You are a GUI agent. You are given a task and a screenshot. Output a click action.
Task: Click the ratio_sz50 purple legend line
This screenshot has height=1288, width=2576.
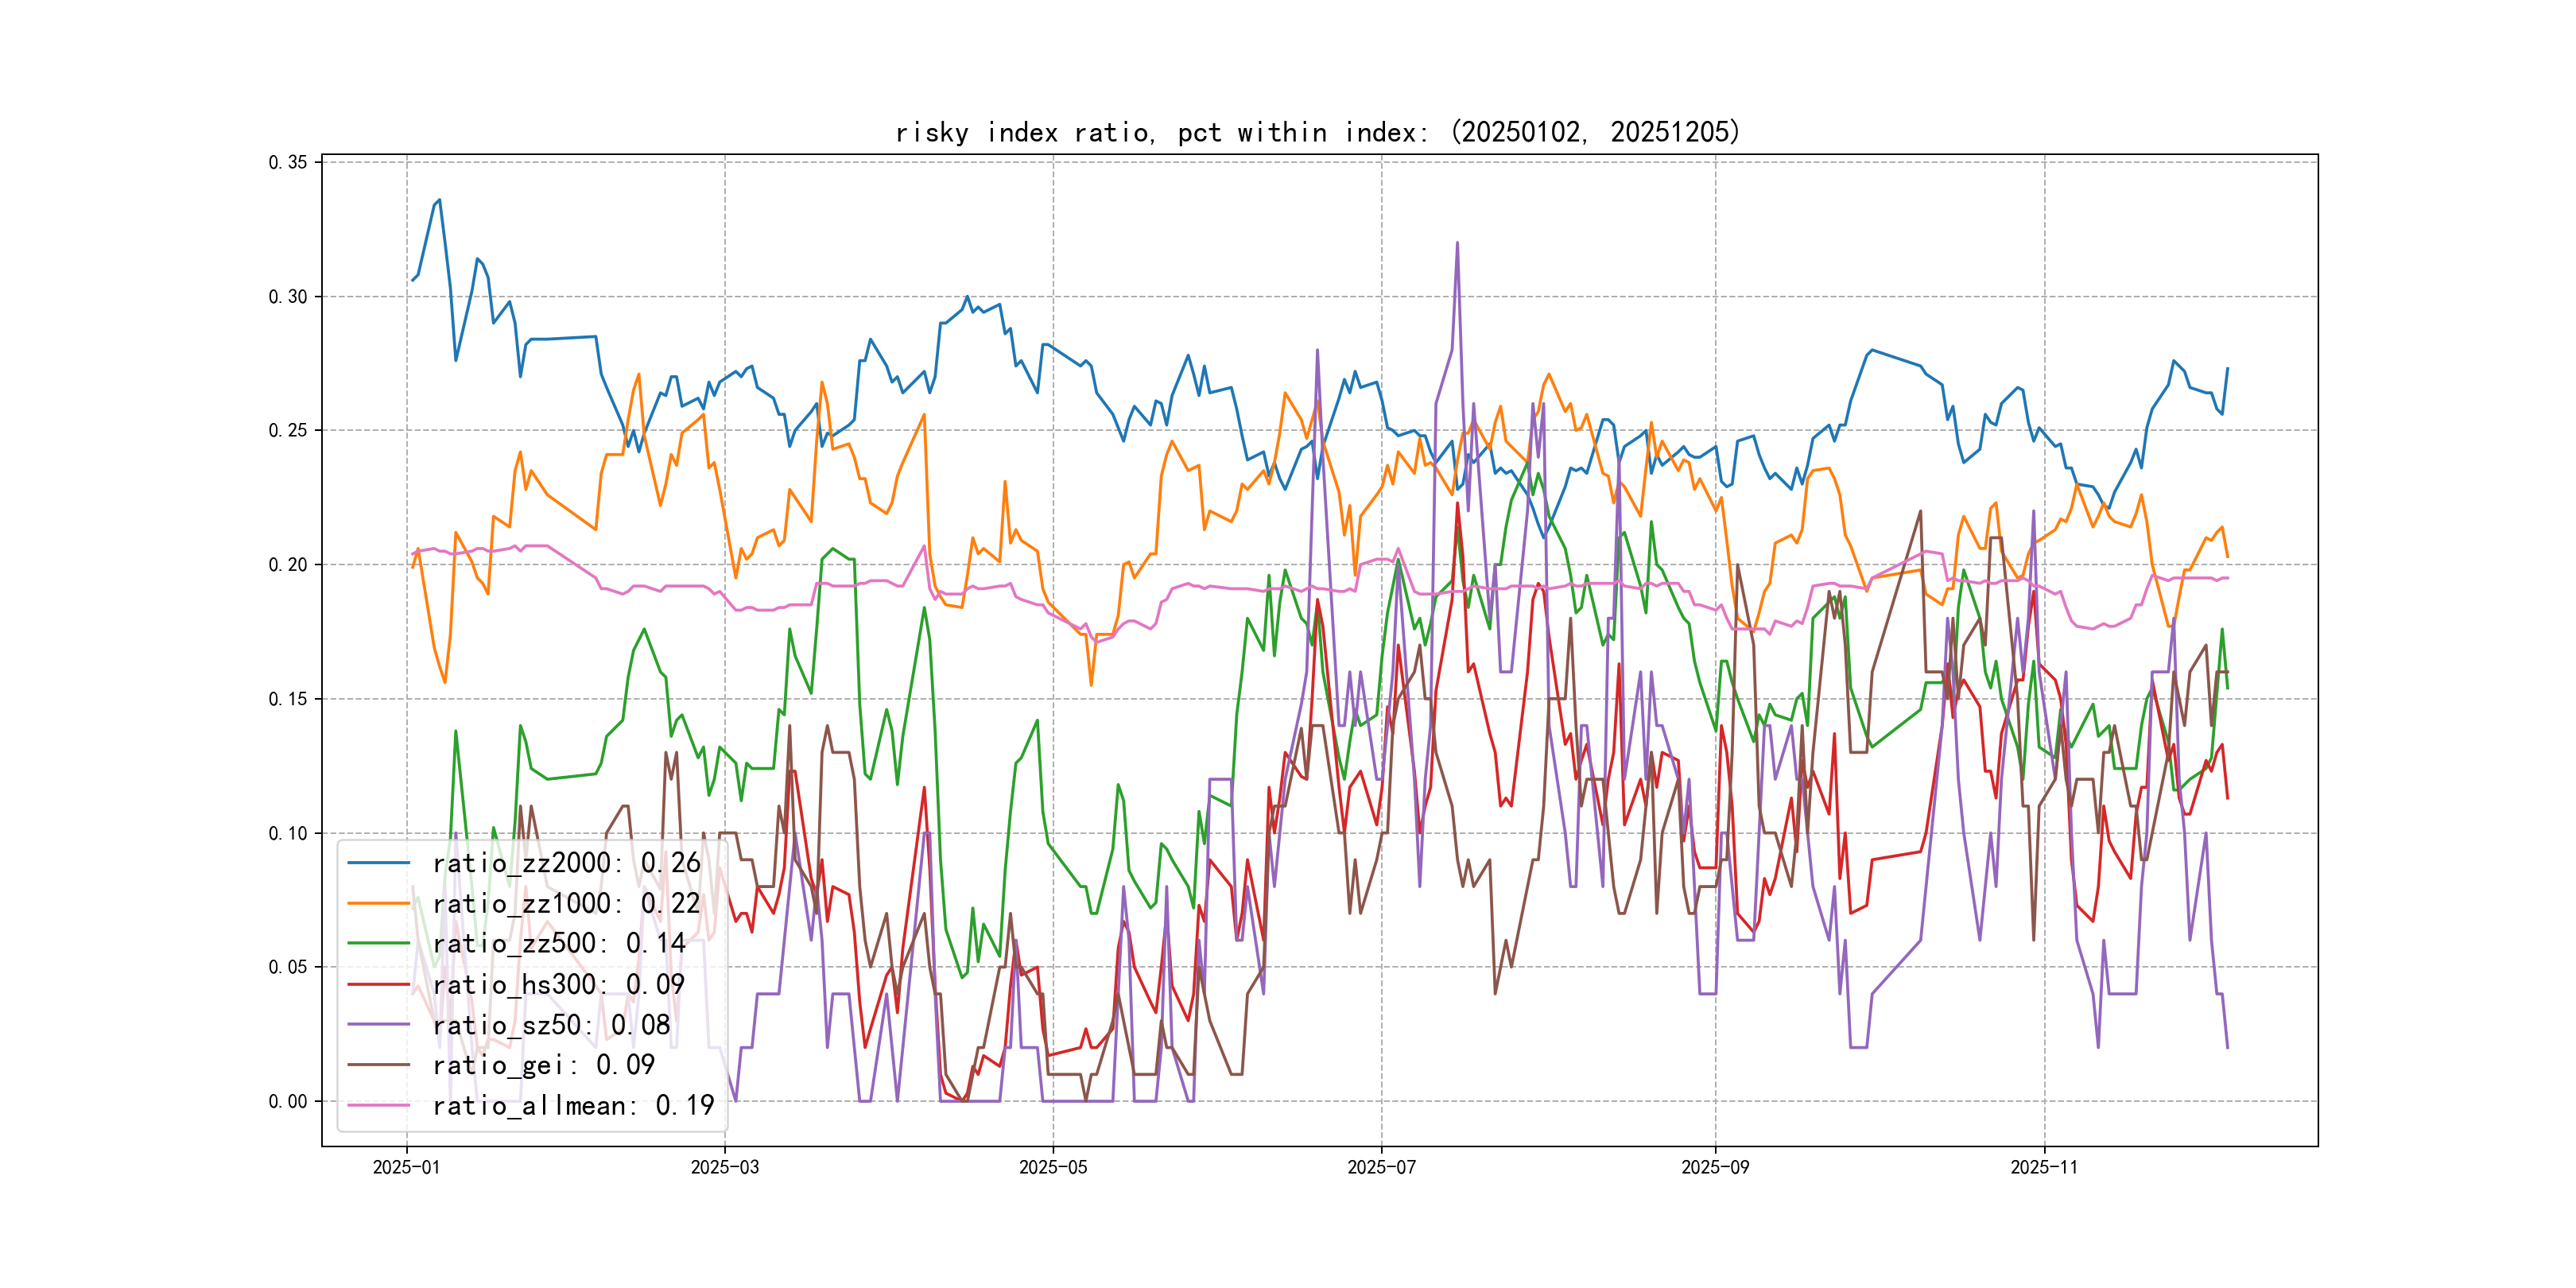pos(378,1024)
